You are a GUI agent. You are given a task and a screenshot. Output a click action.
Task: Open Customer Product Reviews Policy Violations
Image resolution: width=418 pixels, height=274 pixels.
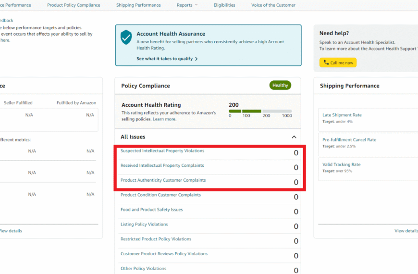[164, 253]
